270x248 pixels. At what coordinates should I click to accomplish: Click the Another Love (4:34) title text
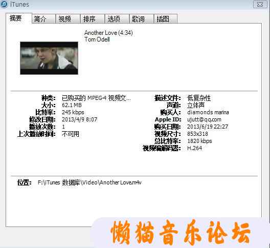[108, 33]
